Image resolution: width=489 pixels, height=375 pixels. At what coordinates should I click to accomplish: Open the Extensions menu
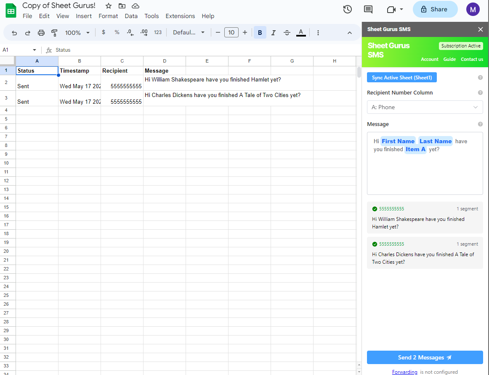pyautogui.click(x=180, y=16)
